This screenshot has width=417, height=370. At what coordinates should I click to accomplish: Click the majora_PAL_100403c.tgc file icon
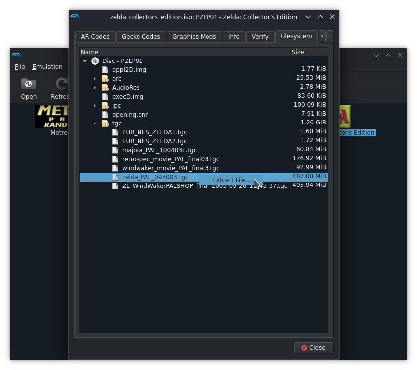[115, 150]
